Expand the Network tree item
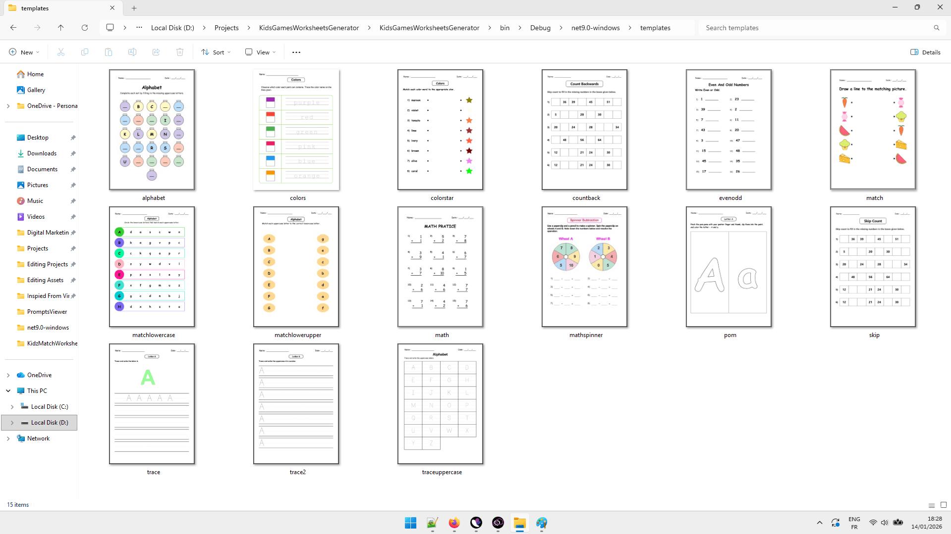The width and height of the screenshot is (951, 534). coord(8,438)
